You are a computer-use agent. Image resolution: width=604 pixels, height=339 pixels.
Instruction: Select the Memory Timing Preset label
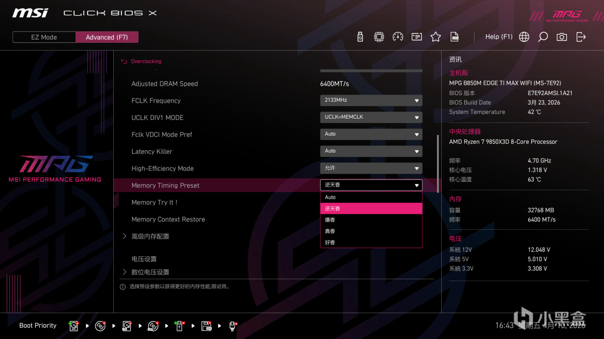(165, 186)
